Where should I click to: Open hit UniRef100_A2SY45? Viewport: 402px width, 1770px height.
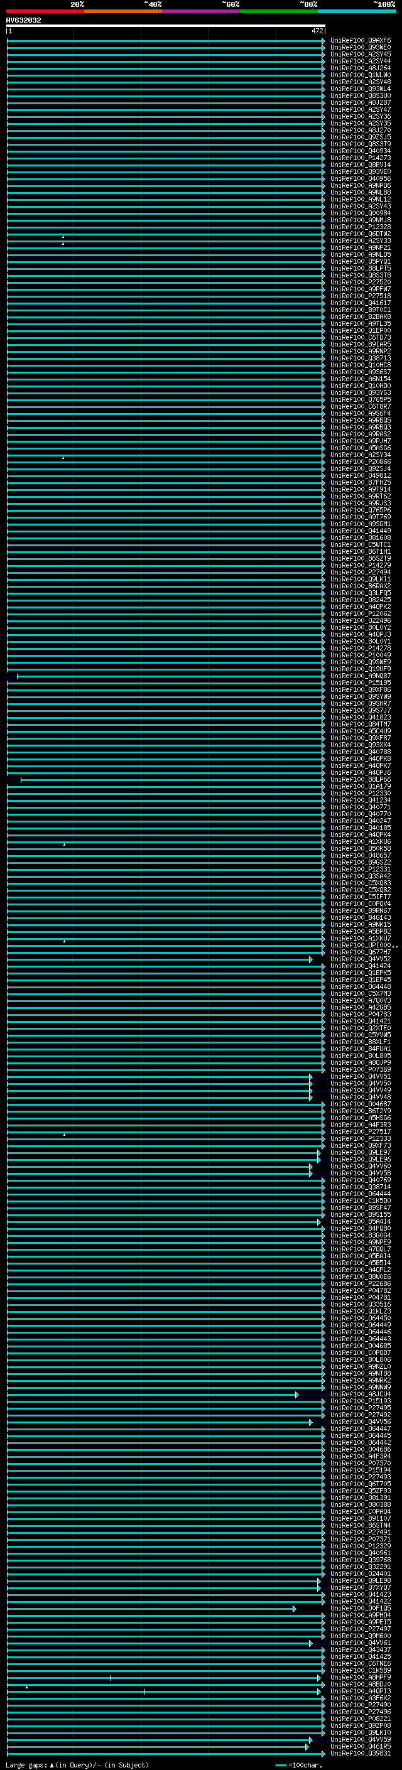pos(360,54)
